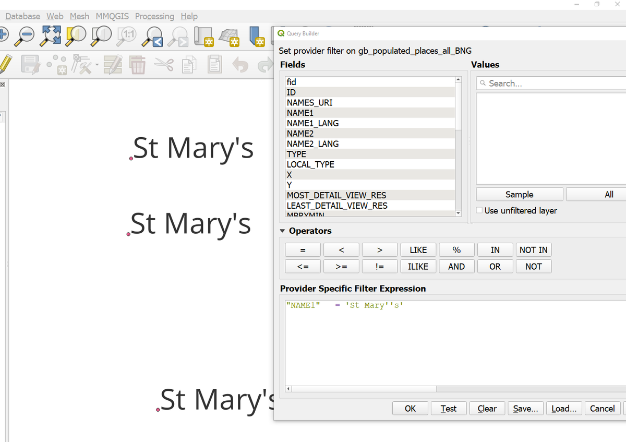The height and width of the screenshot is (442, 626).
Task: Click the Test button
Action: [448, 408]
